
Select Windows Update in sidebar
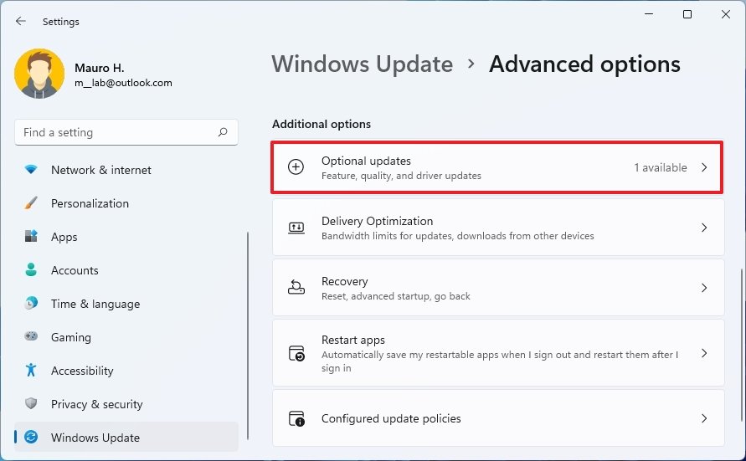(x=126, y=438)
